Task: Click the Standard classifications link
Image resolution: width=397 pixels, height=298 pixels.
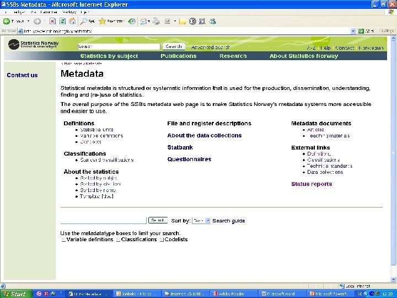Action: (107, 160)
